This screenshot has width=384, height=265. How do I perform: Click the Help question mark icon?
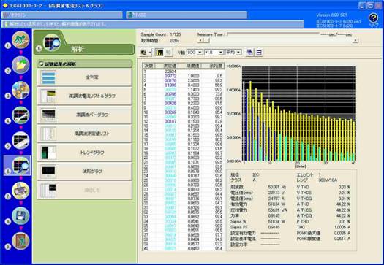pyautogui.click(x=373, y=18)
